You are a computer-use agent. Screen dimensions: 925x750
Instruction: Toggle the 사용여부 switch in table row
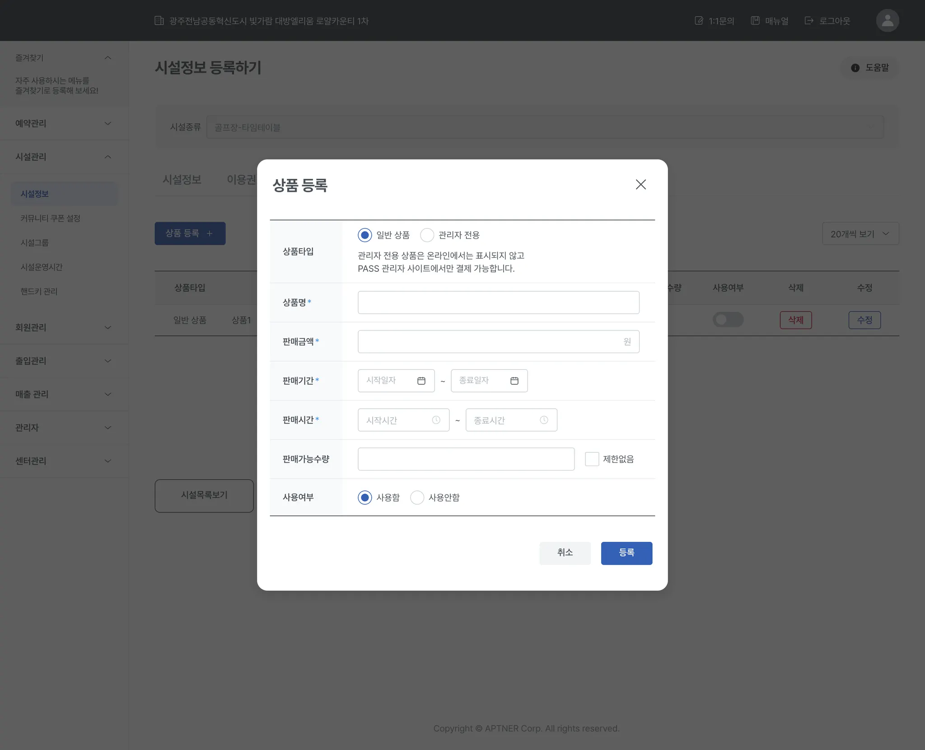[728, 320]
